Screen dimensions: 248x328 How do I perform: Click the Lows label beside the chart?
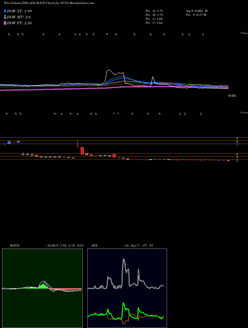244,112
